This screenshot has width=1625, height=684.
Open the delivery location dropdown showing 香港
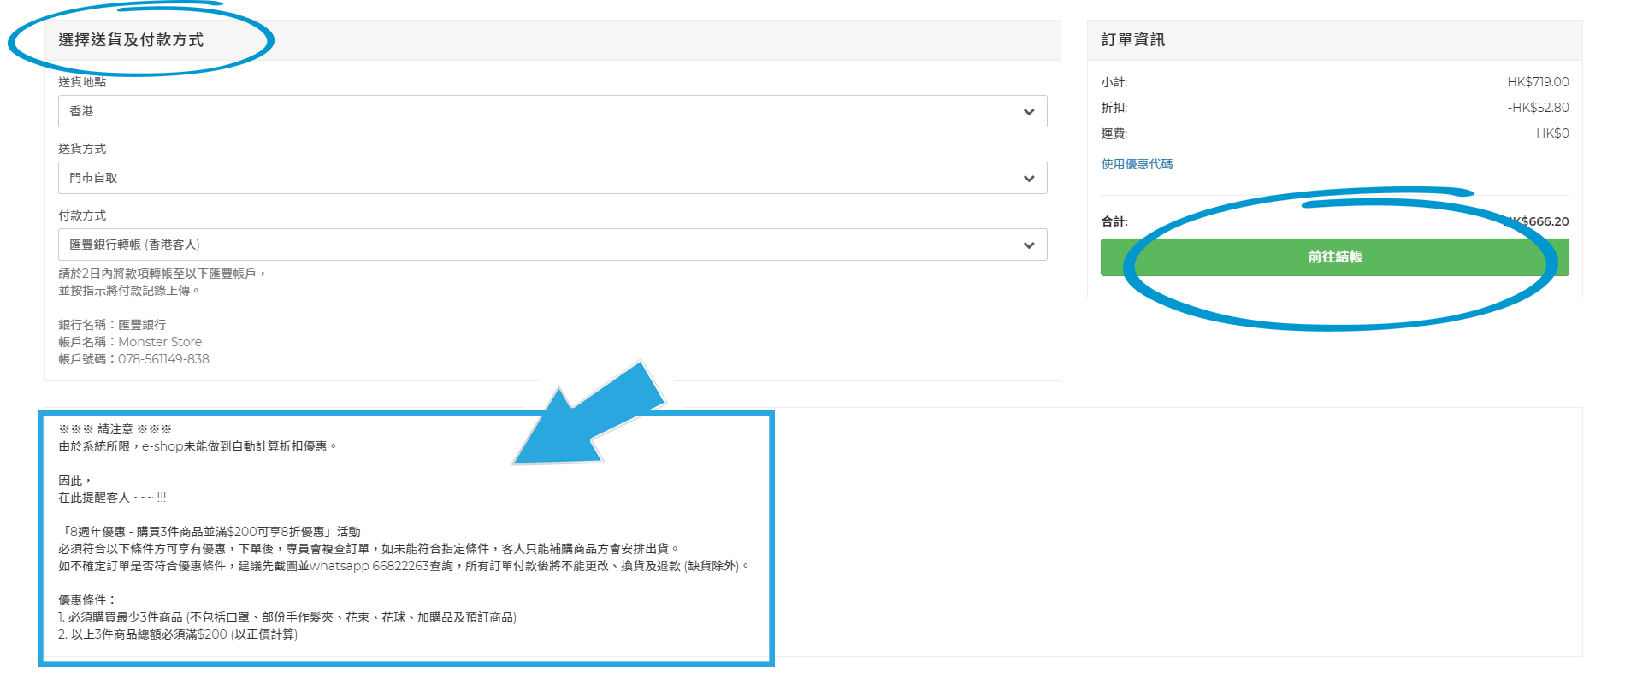click(x=547, y=111)
